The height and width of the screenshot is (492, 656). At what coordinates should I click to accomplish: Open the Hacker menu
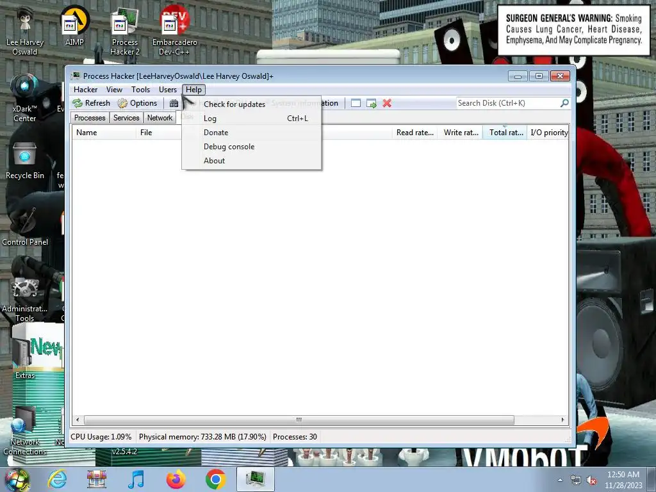click(85, 90)
